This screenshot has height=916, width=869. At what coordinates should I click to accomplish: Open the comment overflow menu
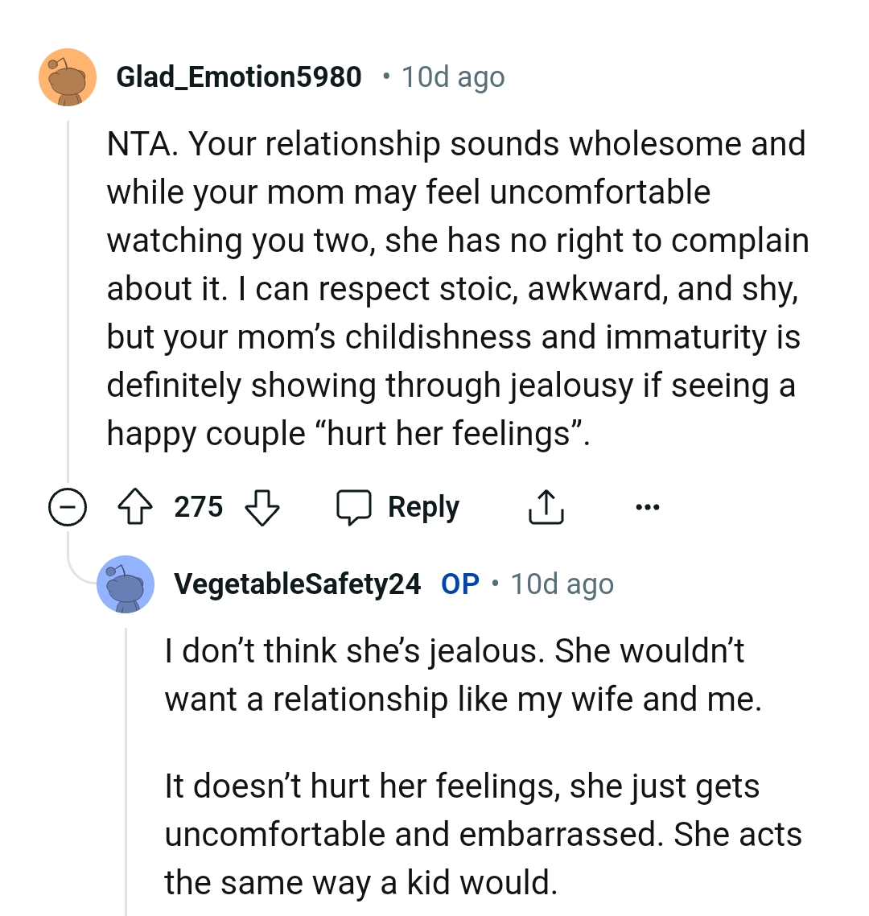[649, 506]
